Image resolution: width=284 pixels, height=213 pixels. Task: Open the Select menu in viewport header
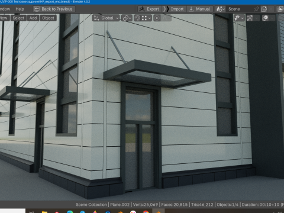[x=18, y=18]
